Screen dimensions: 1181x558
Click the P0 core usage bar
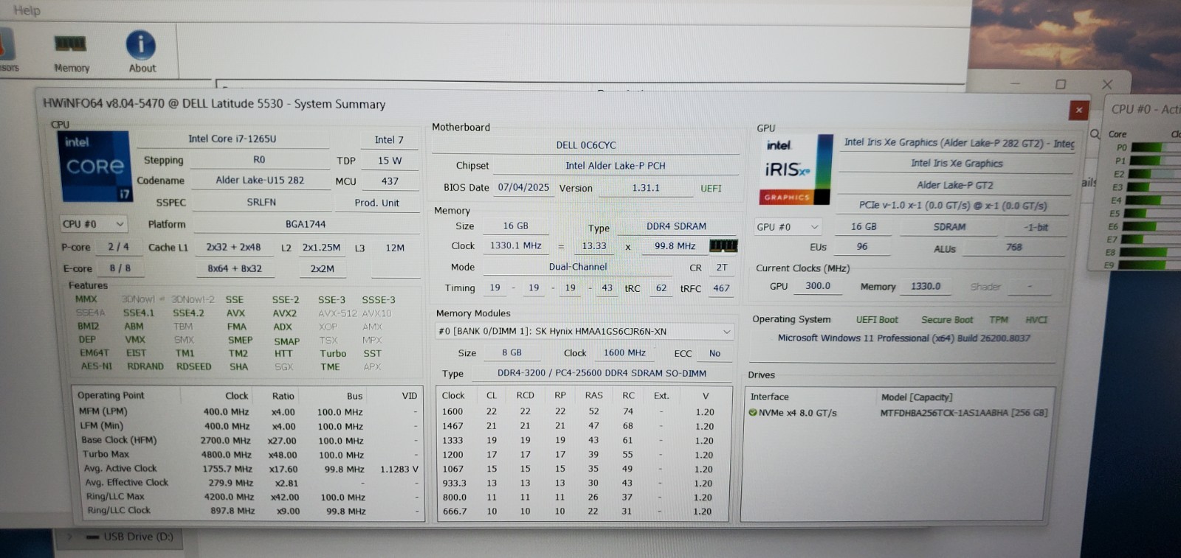pos(1155,147)
